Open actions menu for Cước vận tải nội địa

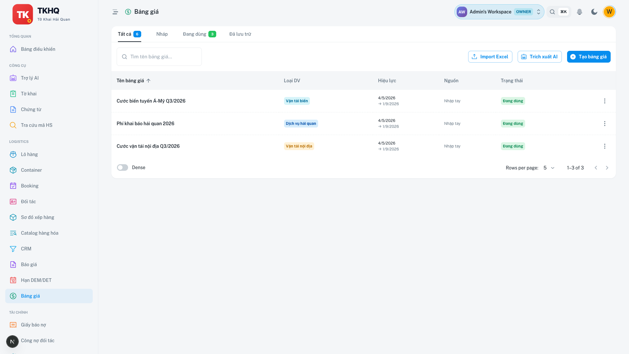604,146
